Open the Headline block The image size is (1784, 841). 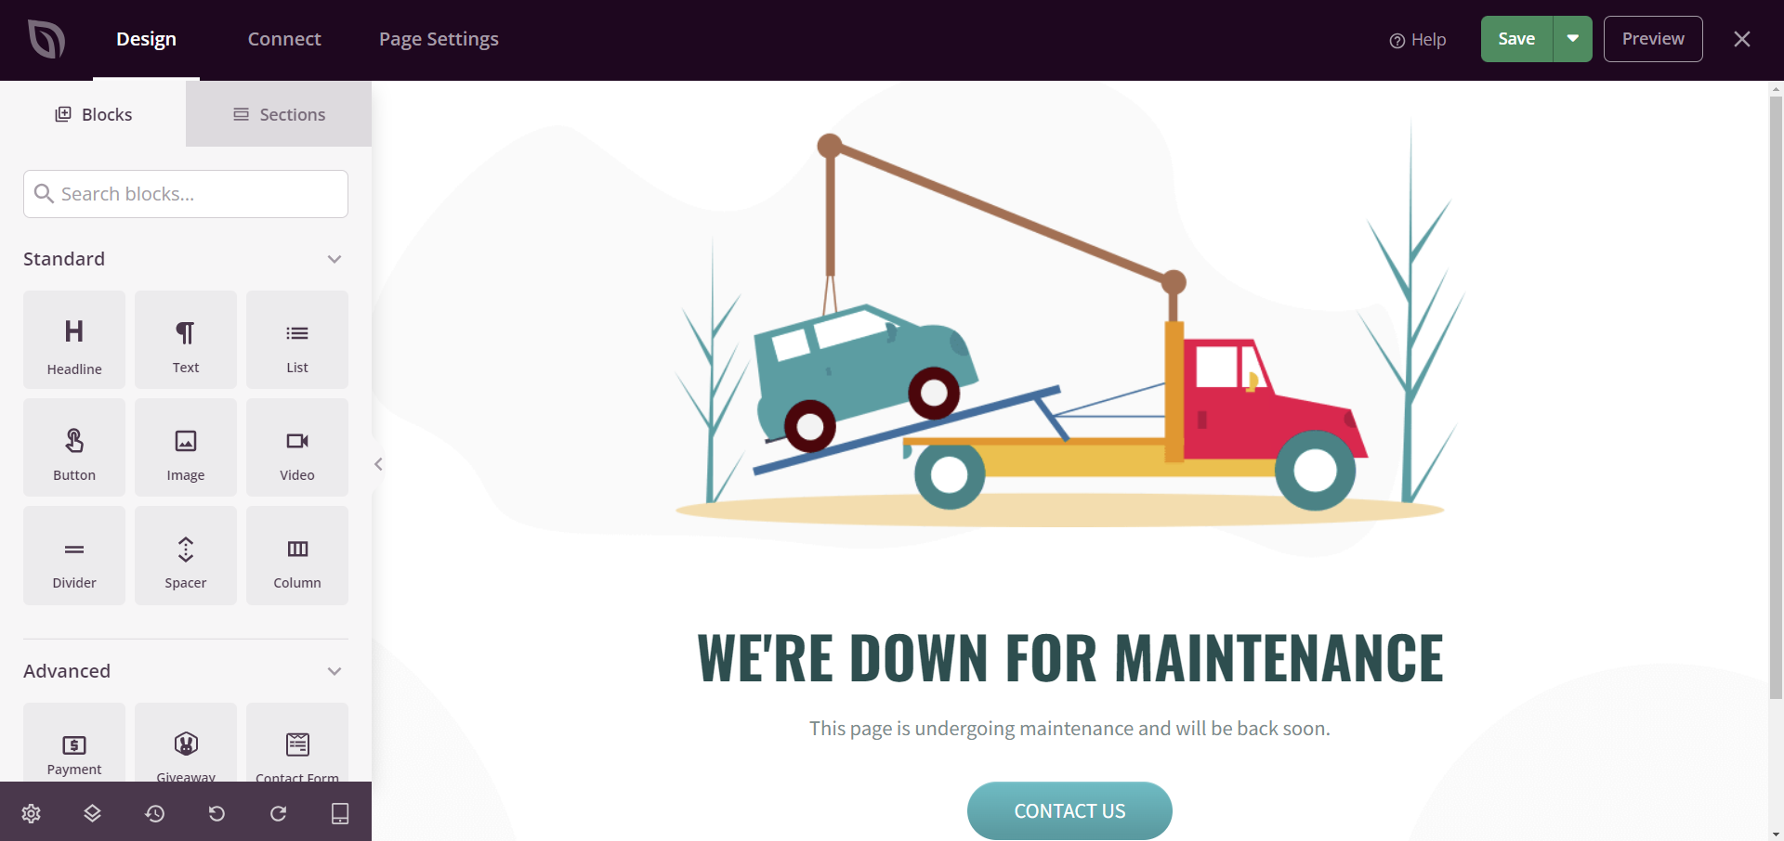point(73,340)
